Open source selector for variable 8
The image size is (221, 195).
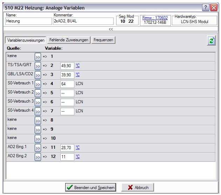pyautogui.click(x=38, y=120)
